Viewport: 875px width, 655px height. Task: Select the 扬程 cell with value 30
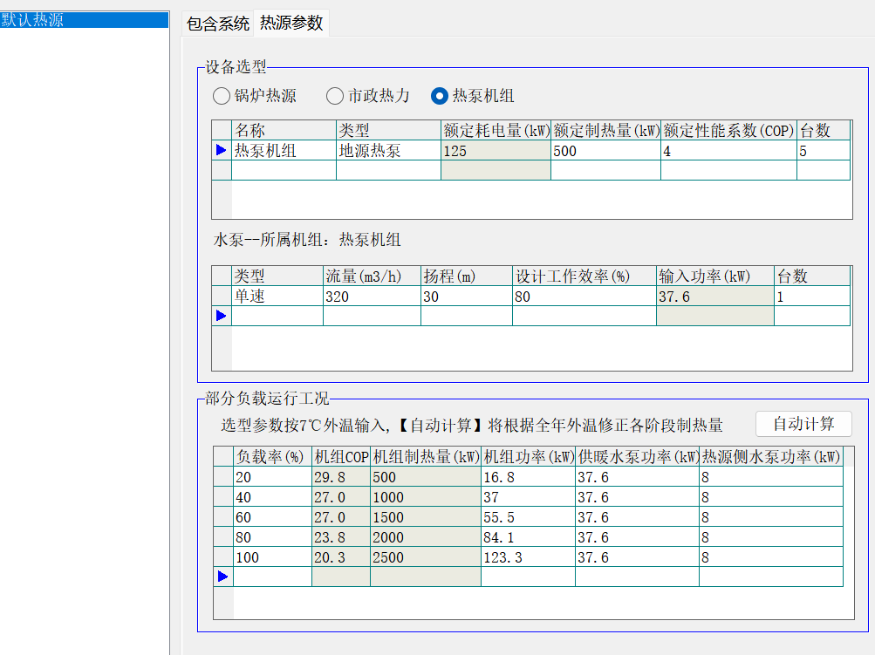click(465, 297)
